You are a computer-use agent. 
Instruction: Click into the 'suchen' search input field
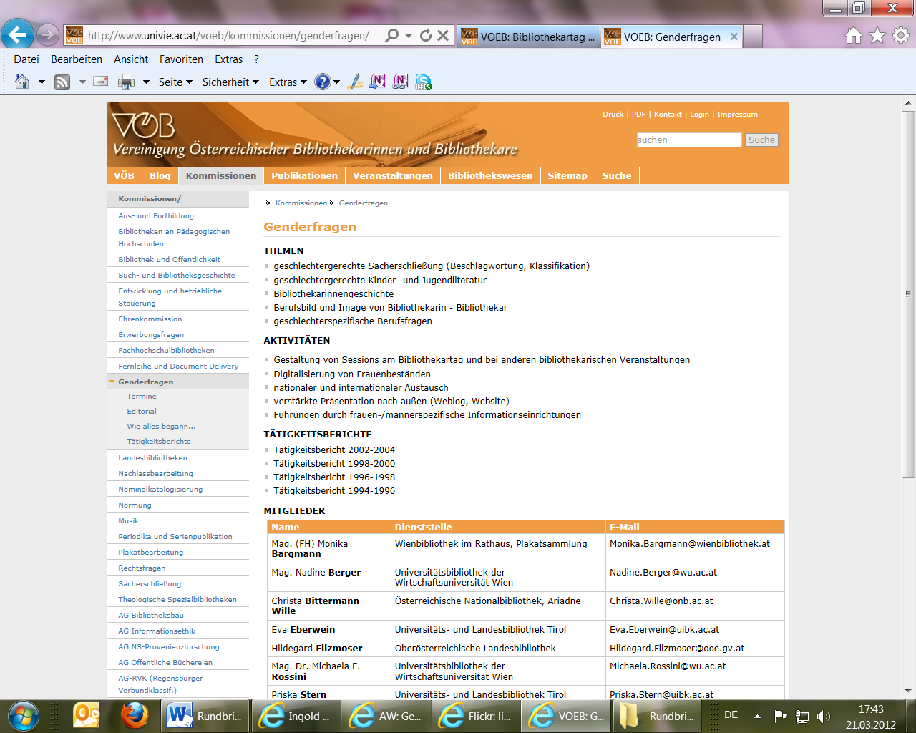688,140
